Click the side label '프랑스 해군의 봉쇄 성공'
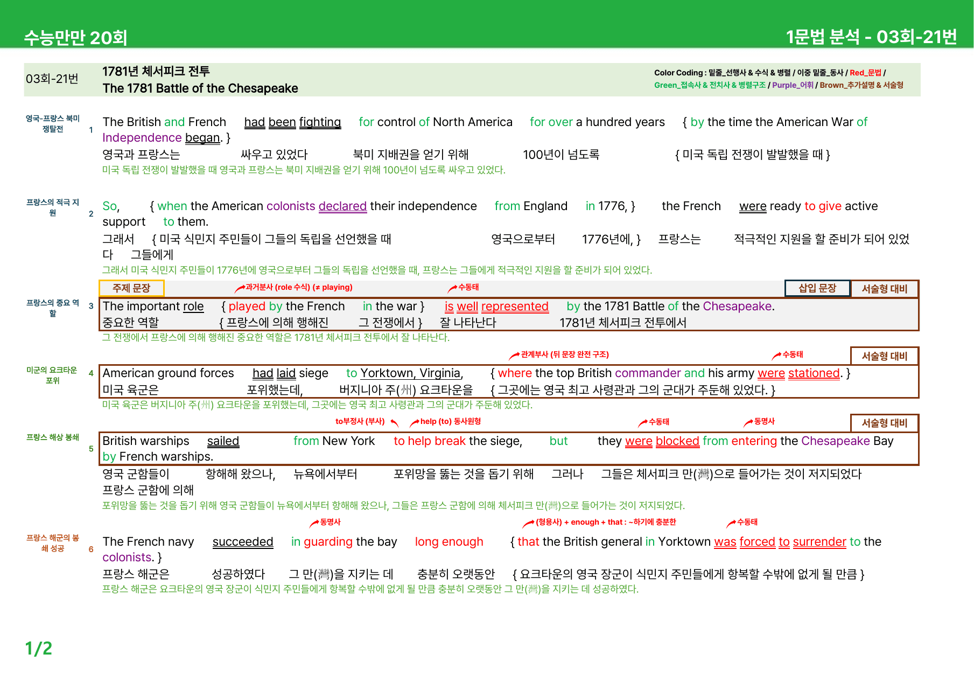Viewport: 974px width, 689px height. click(53, 543)
